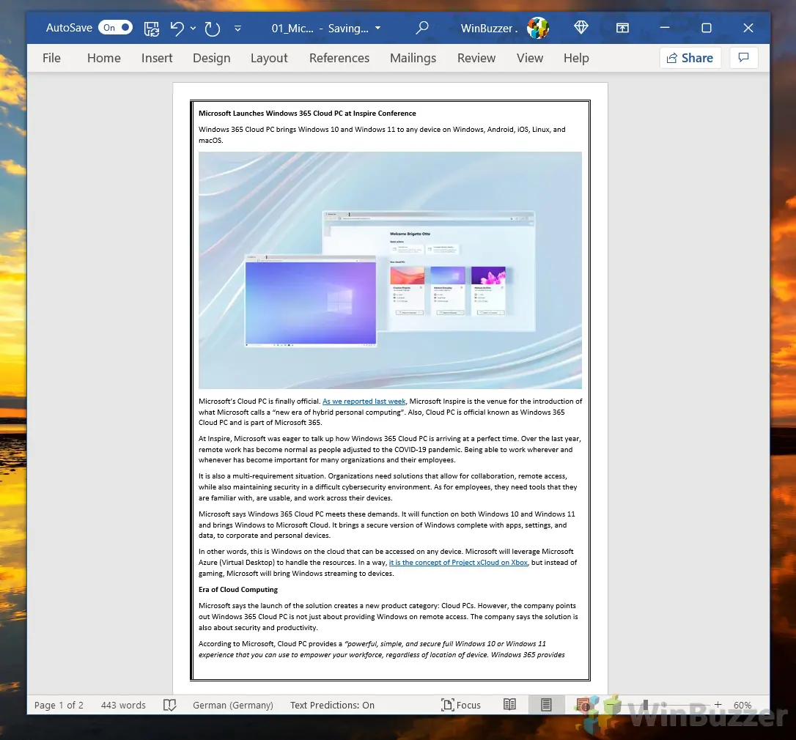Open the 'As we reported last week' hyperlink
This screenshot has height=740, width=796.
pos(364,401)
